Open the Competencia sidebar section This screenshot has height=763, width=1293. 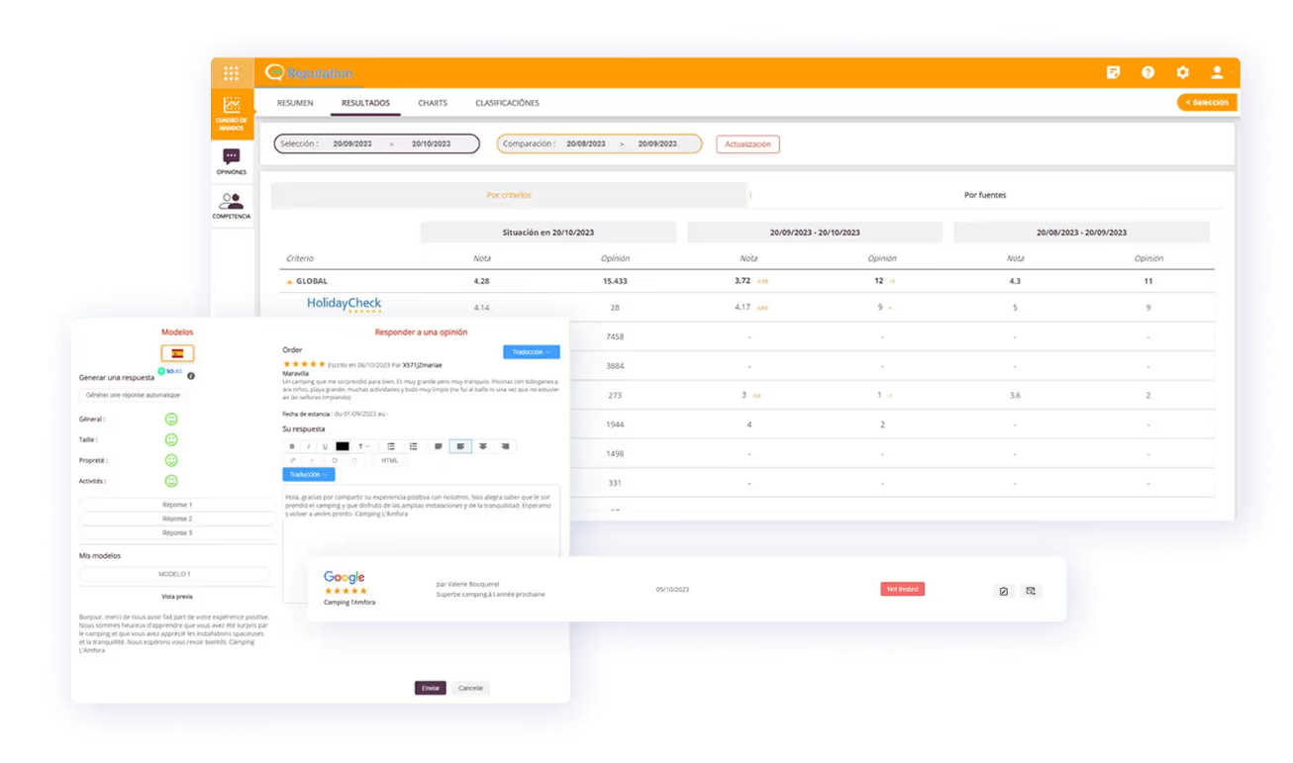231,206
